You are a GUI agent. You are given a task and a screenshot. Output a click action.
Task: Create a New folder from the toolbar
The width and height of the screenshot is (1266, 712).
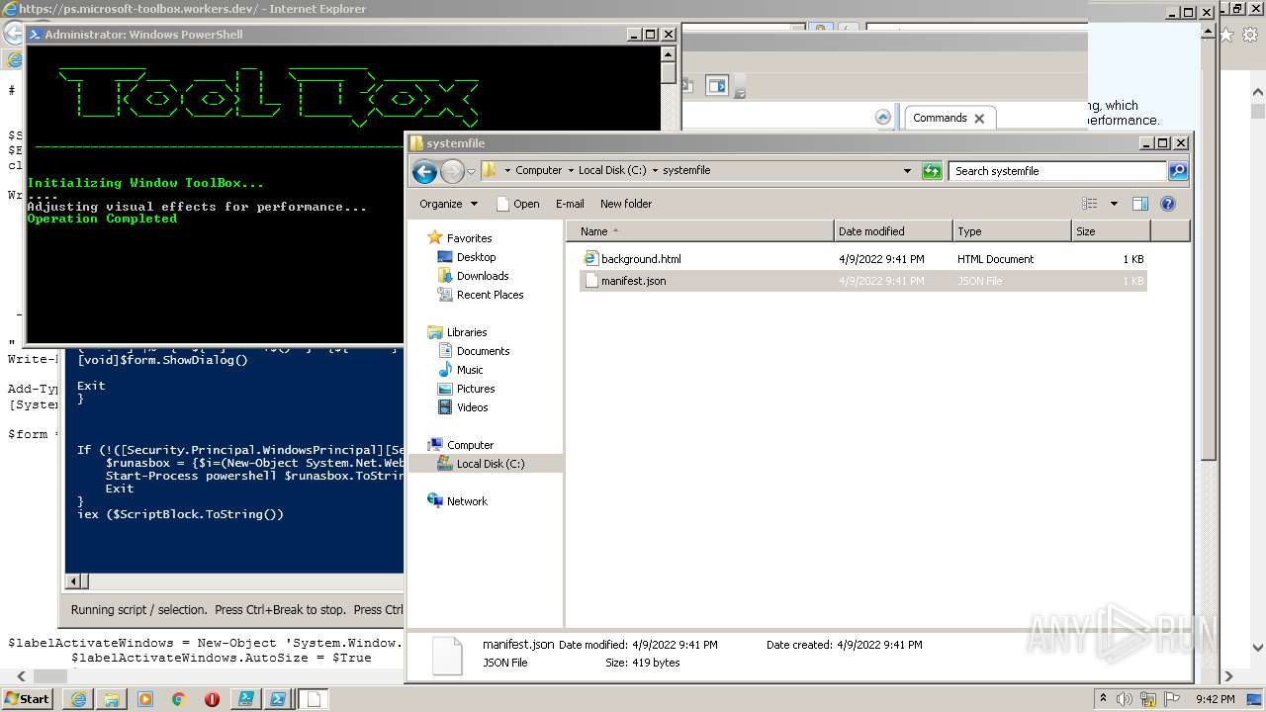[626, 204]
